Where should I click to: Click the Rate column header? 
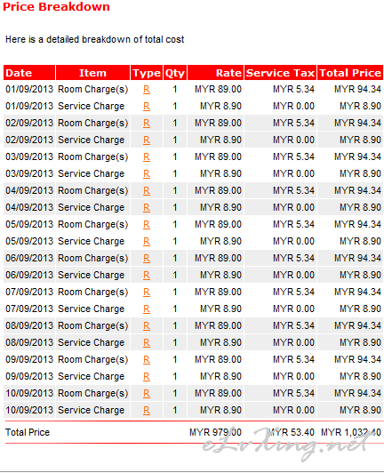[x=215, y=73]
